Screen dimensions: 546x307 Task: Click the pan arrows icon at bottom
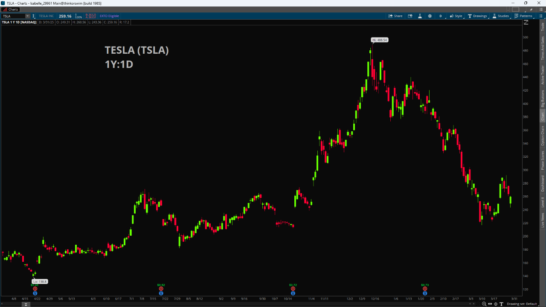(490, 304)
